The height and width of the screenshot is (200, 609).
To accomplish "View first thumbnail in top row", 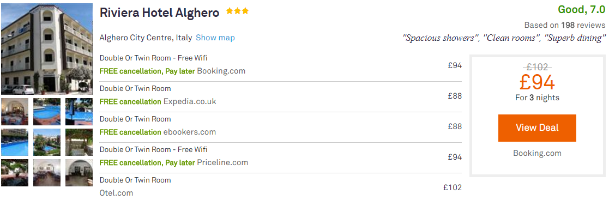I will click(x=15, y=112).
